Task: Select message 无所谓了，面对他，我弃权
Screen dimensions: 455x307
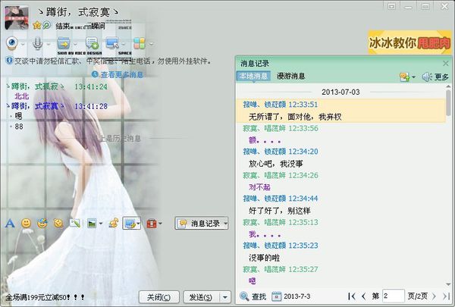Action: pos(295,117)
